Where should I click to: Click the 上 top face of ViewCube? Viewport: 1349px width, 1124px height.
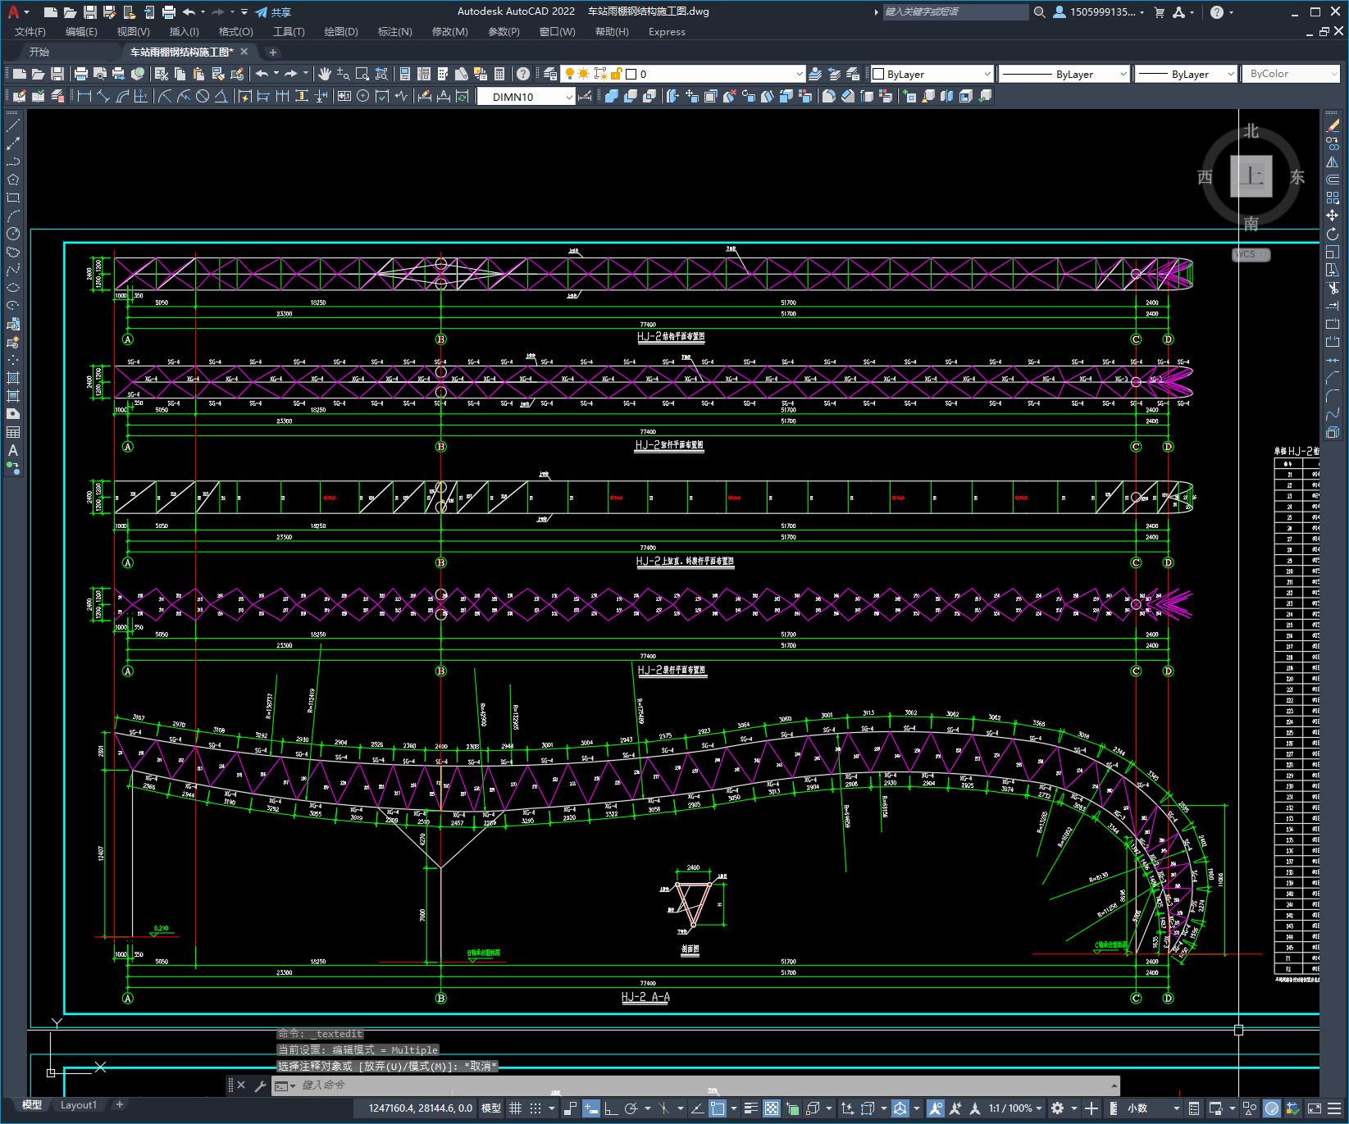1251,176
